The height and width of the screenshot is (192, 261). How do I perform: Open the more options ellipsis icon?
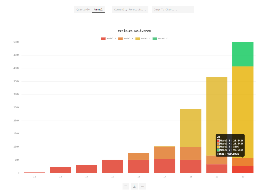coord(143,186)
